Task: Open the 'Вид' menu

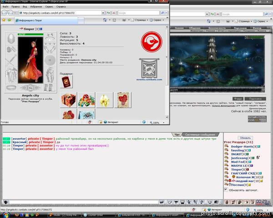Action: (x=25, y=7)
